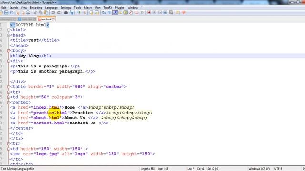The width and height of the screenshot is (305, 171).
Task: Toggle Word Wrap in the toolbar
Action: (104, 13)
